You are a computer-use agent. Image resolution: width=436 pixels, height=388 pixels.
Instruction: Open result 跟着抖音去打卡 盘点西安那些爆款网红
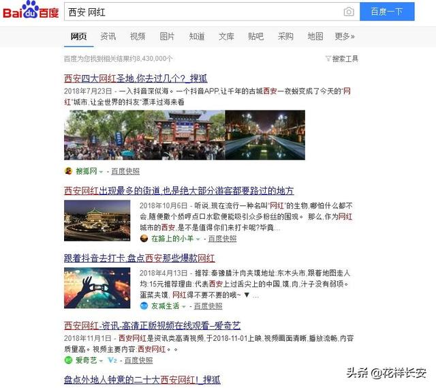pos(139,258)
